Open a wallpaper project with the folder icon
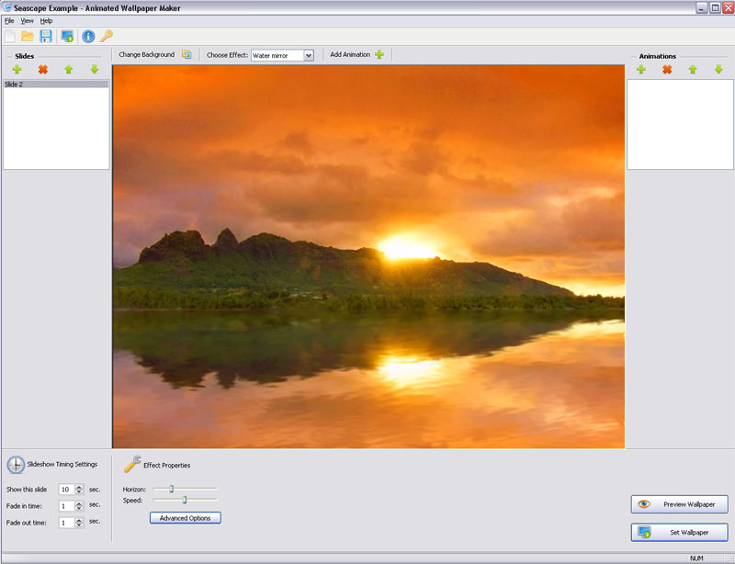The height and width of the screenshot is (564, 735). (x=28, y=35)
